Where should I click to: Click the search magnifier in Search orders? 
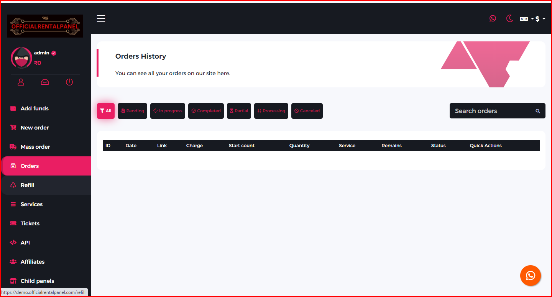click(538, 111)
